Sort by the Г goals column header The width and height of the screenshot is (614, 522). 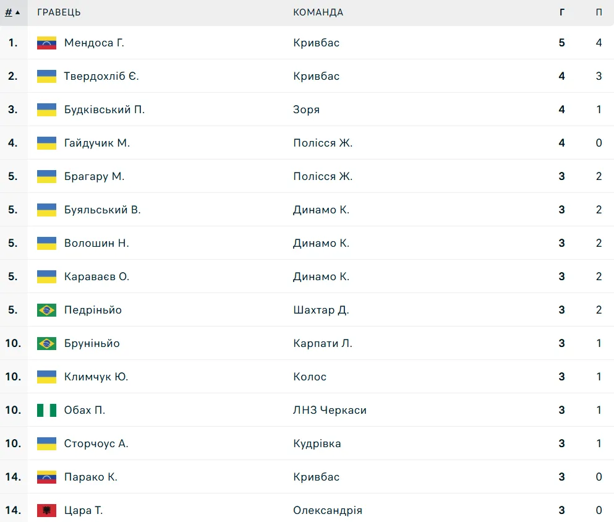coord(561,12)
